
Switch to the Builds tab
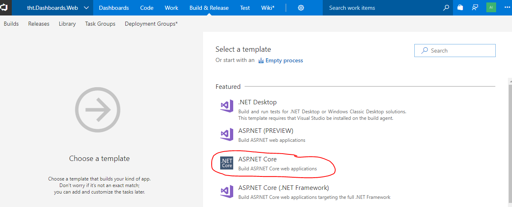[x=11, y=24]
